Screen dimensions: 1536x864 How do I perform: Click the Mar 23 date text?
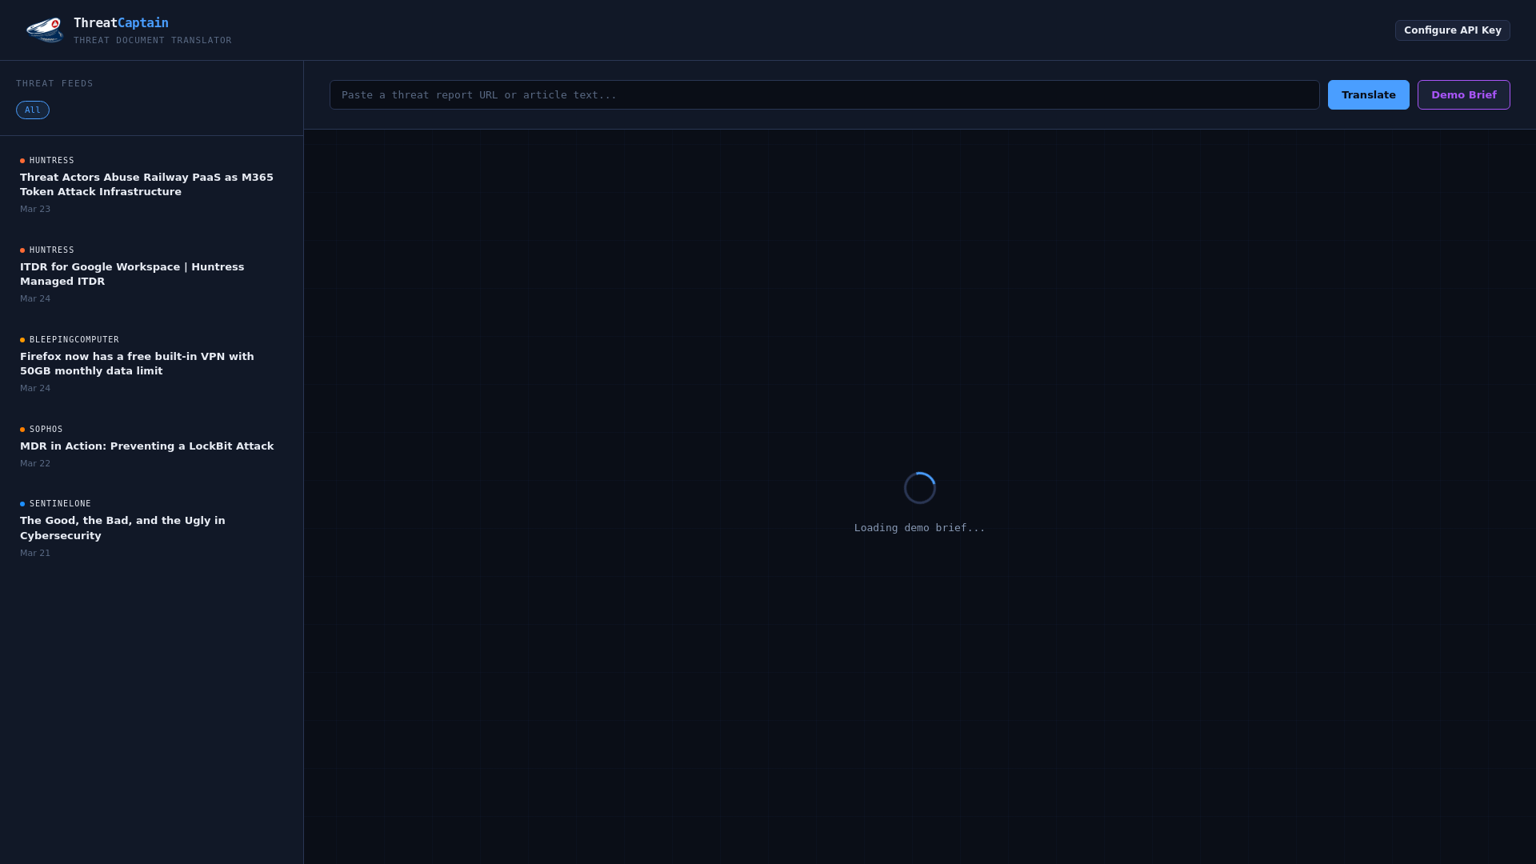tap(35, 210)
